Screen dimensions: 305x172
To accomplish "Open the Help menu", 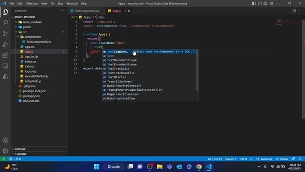I will 84,3.
